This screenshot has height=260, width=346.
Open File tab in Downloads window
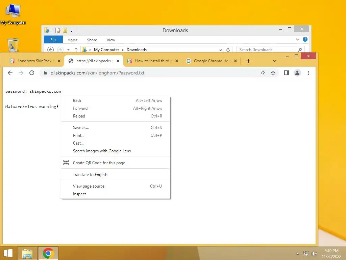click(53, 40)
